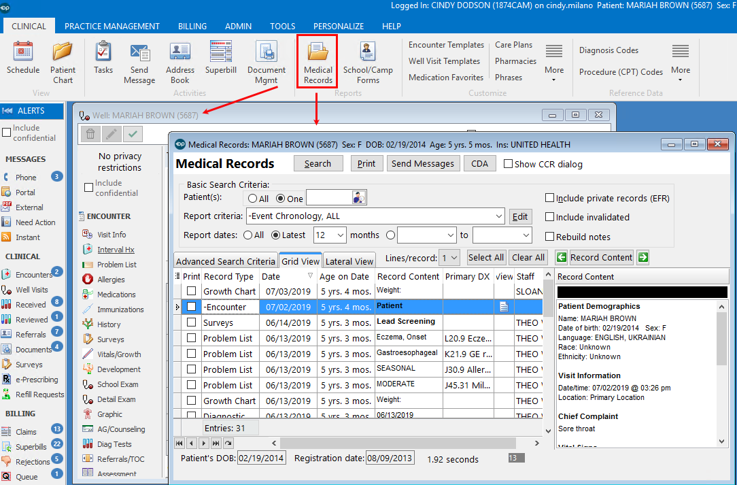Image resolution: width=737 pixels, height=485 pixels.
Task: Enable Include private records (EFR)
Action: [x=549, y=198]
